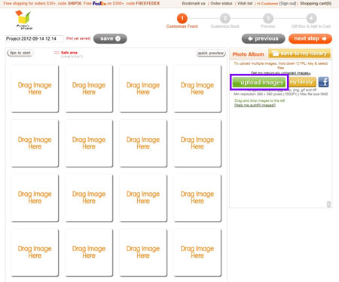Click step 4 Gift Box & Add to Cart circle

(311, 18)
